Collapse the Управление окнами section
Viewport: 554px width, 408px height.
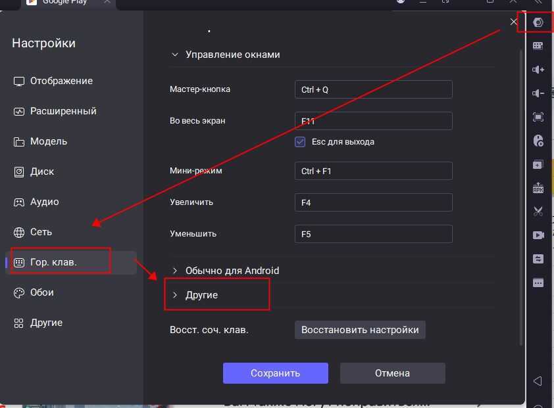click(x=174, y=55)
